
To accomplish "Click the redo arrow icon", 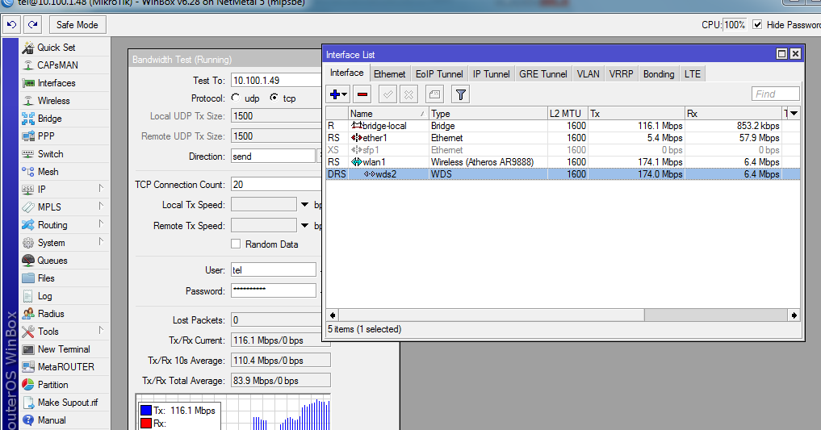I will point(32,25).
